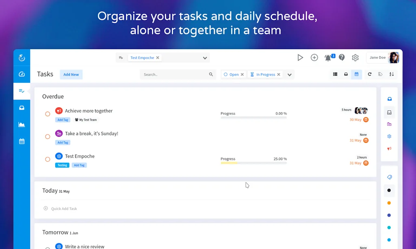Open the inbox sidebar menu item

(22, 108)
